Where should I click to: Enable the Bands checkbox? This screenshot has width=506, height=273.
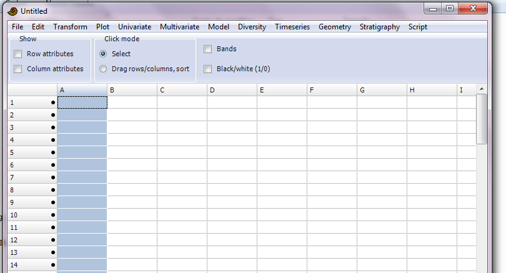[208, 49]
